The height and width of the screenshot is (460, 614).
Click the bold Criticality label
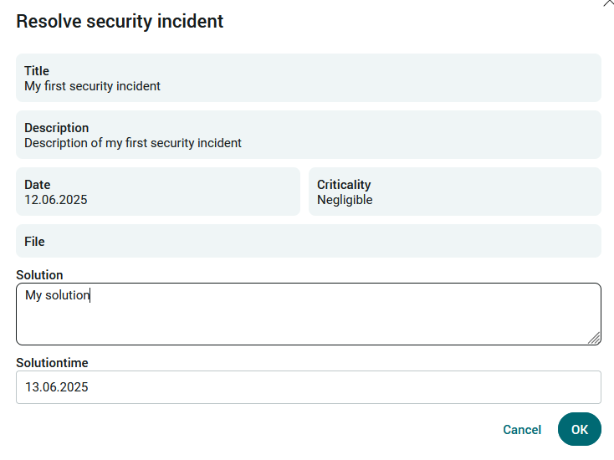(x=344, y=185)
